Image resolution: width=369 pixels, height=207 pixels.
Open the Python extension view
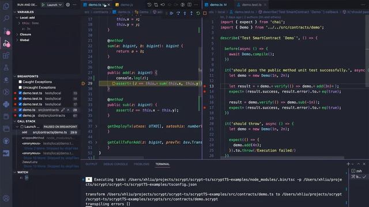(x=6, y=104)
